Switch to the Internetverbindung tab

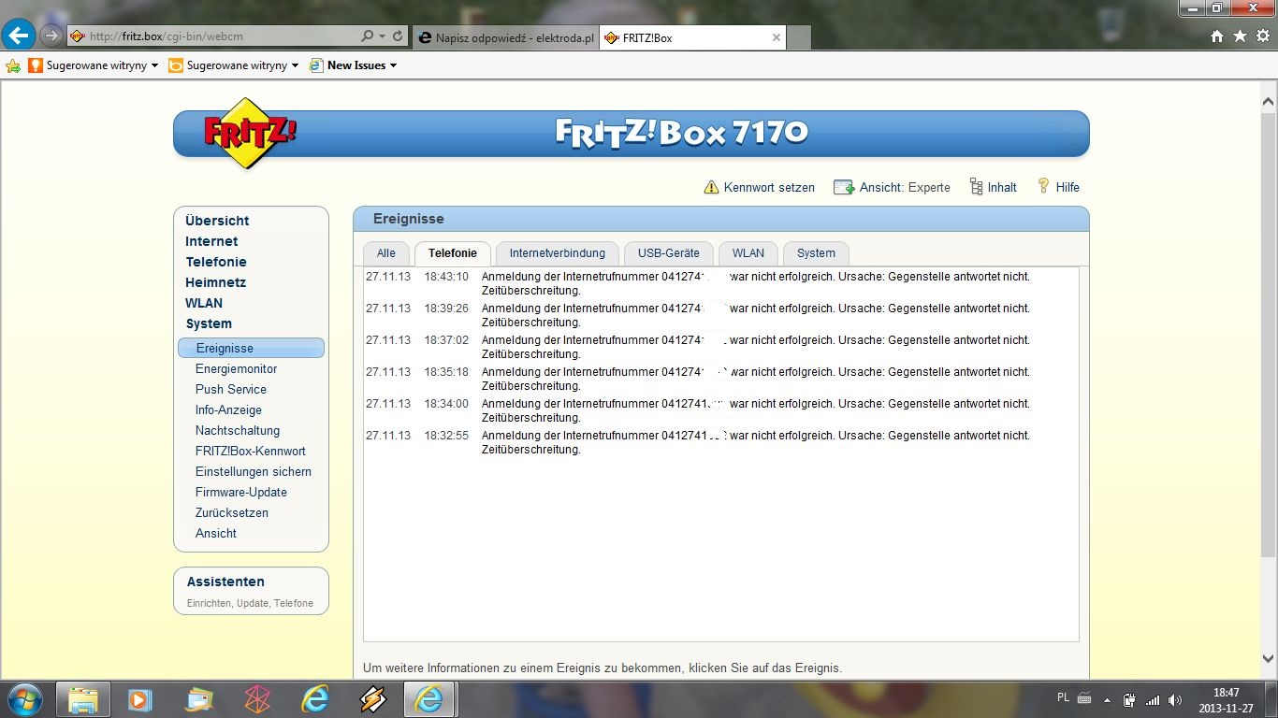point(558,253)
